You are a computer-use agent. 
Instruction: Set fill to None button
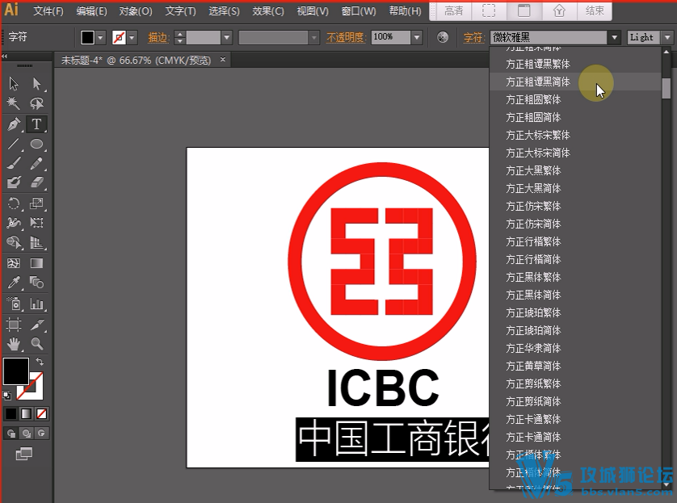(41, 413)
